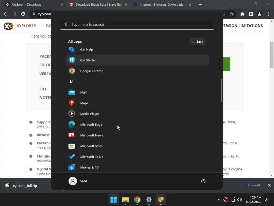
Task: Launch Microsoft To Do
Action: click(137, 157)
